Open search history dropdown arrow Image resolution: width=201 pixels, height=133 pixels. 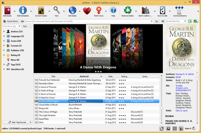point(152,21)
